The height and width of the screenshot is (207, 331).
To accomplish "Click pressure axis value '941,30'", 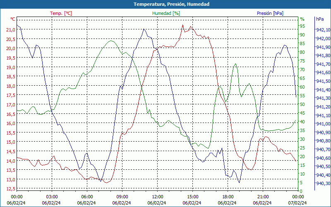I will (x=323, y=98).
